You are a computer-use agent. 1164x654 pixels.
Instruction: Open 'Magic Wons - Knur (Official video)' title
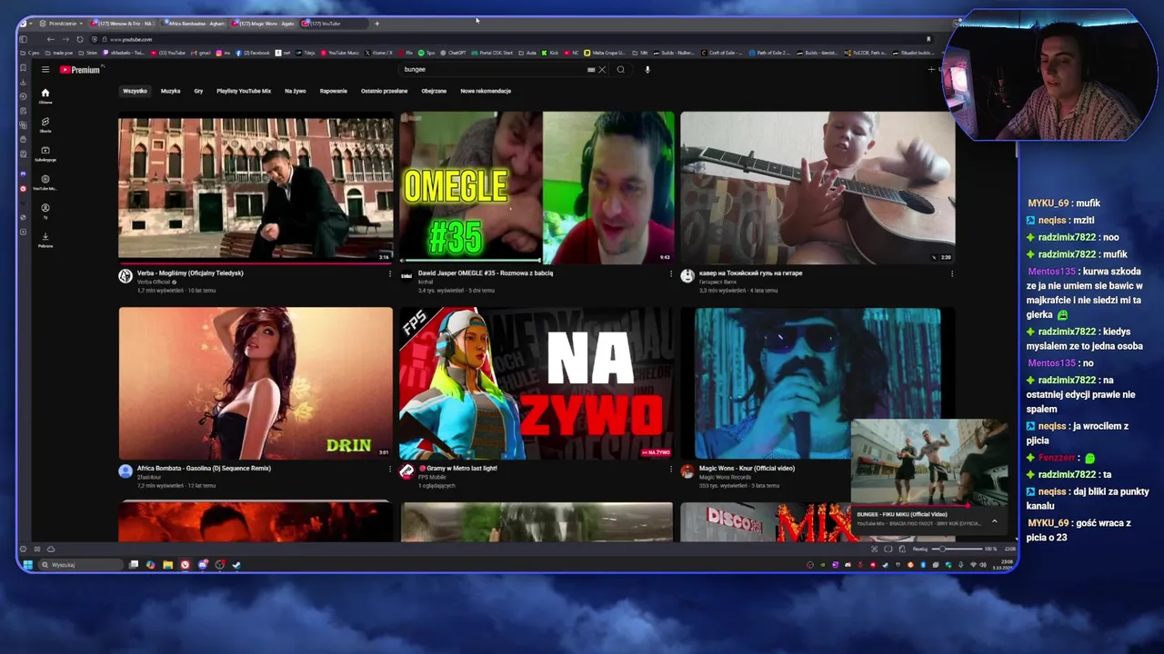[x=747, y=469]
